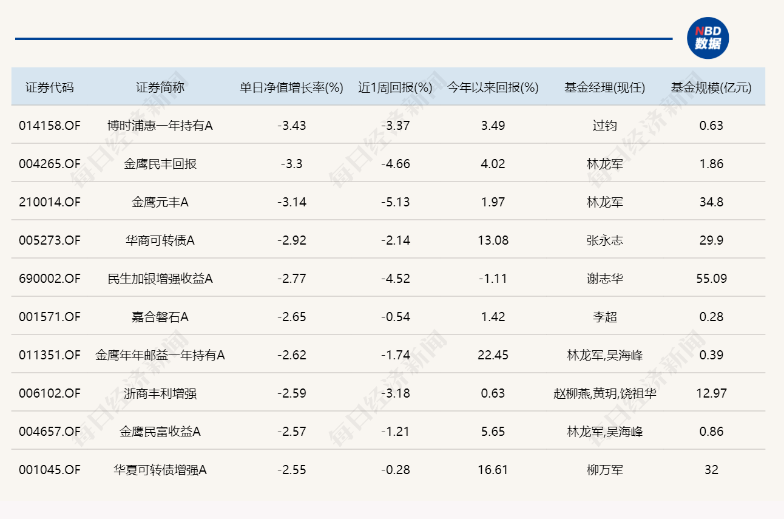Click weekly return value -1.74
784x519 pixels.
pos(396,355)
